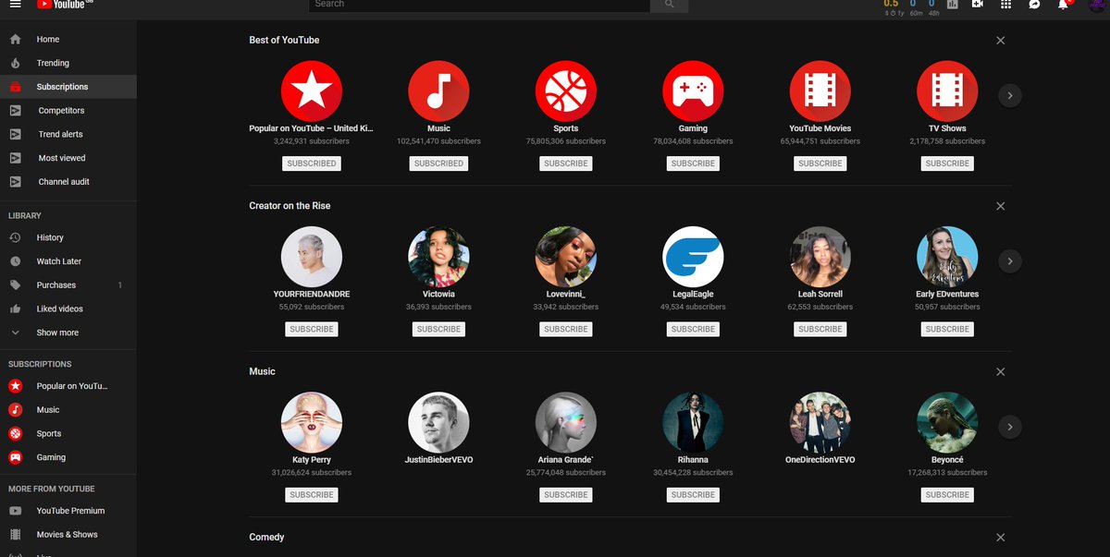Click the Gaming icon in sidebar subscriptions
The width and height of the screenshot is (1110, 557).
(x=16, y=457)
